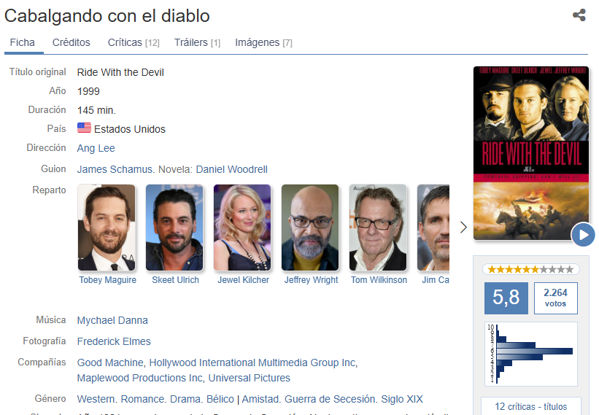Screen dimensions: 599x415
Task: Open director Ang Lee's page
Action: [96, 148]
